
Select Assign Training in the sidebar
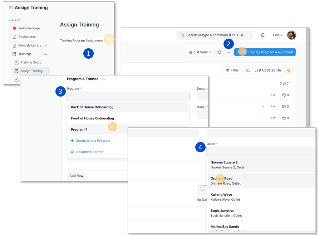31,71
